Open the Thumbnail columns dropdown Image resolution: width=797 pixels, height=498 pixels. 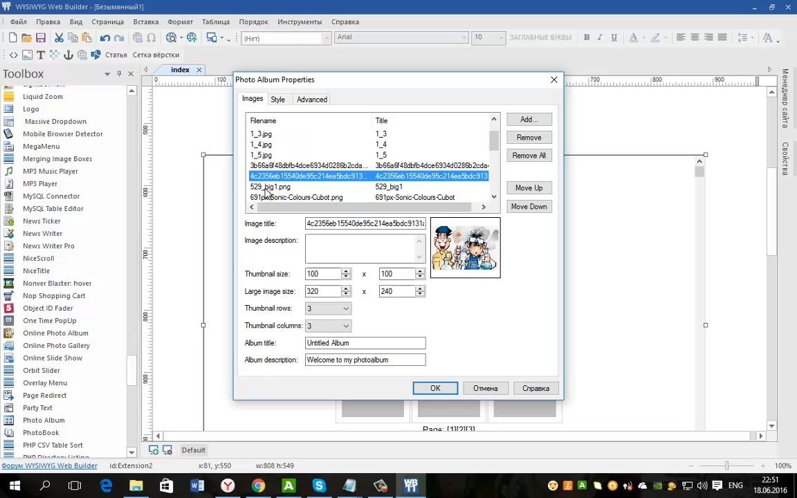(x=329, y=326)
